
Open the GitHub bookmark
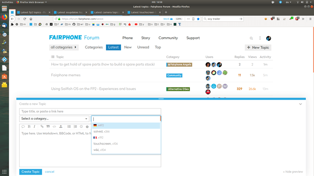coord(74,24)
